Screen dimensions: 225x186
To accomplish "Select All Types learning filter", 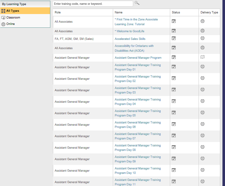I will (25, 11).
